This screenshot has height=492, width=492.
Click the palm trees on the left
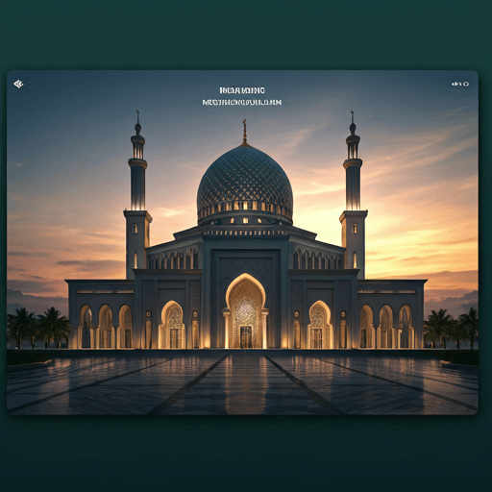(37, 328)
